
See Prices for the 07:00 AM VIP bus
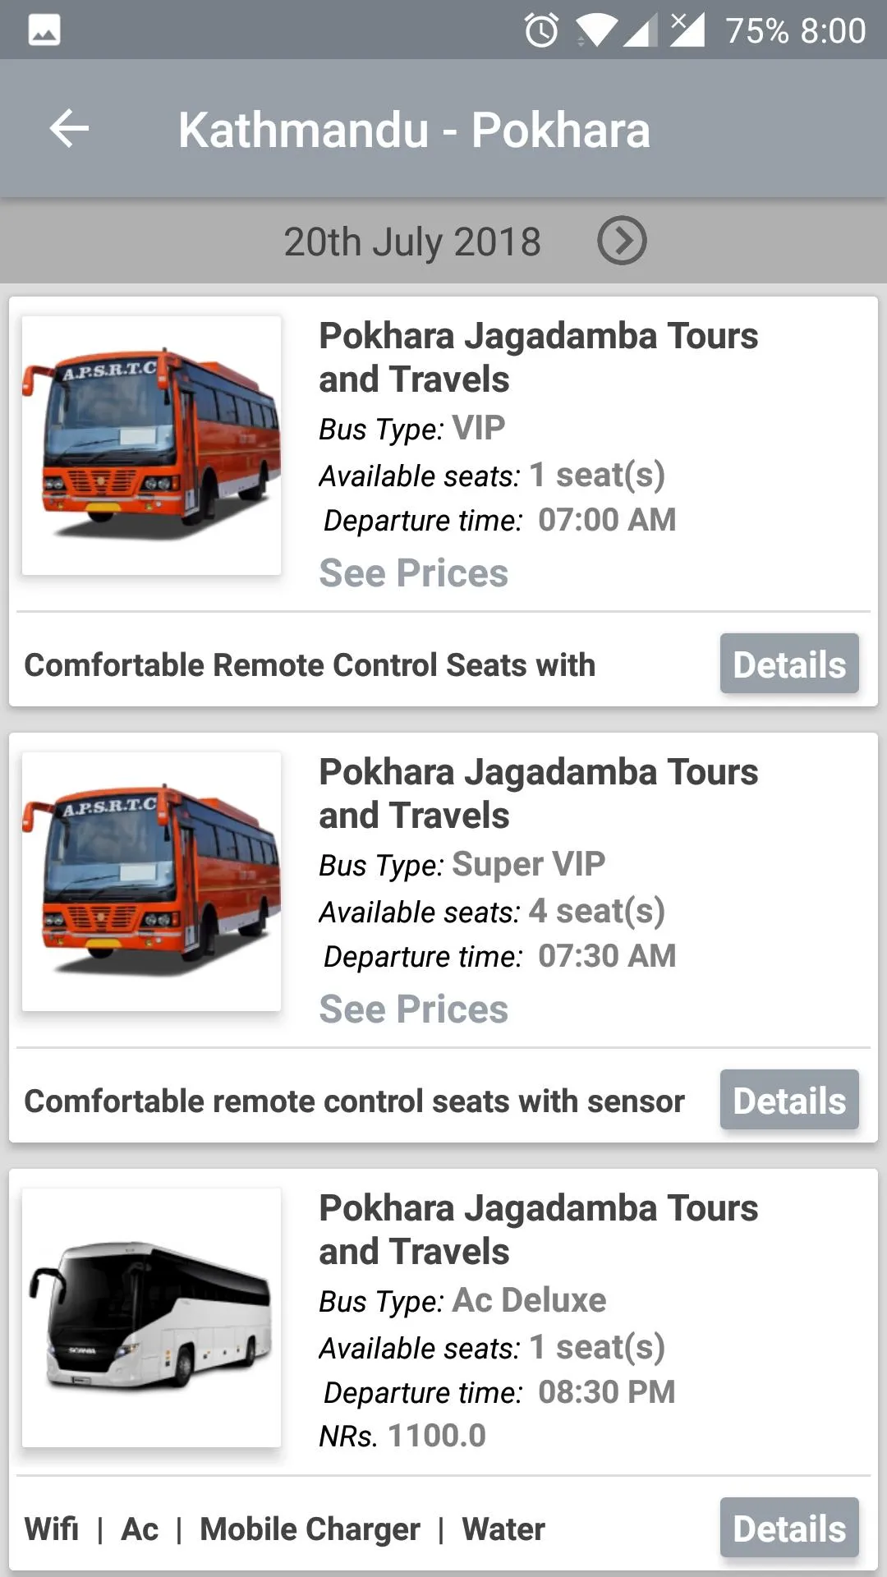[413, 572]
